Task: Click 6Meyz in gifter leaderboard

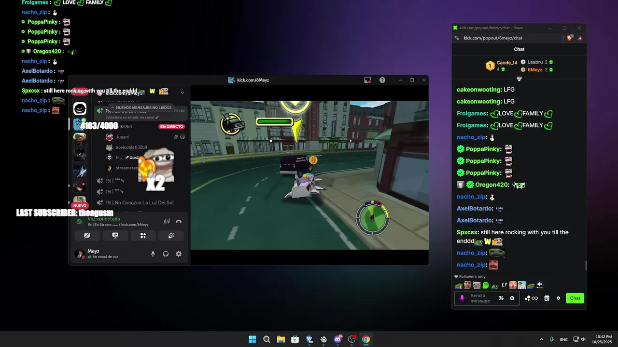Action: [x=537, y=70]
